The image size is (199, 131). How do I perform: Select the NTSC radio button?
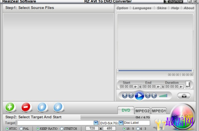coord(7,129)
